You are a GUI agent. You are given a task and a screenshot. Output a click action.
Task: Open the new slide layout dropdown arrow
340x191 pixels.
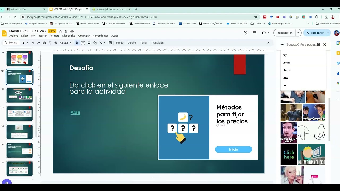coord(27,43)
